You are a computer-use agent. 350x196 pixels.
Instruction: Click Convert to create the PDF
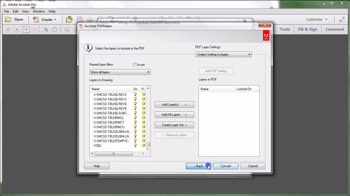226,166
